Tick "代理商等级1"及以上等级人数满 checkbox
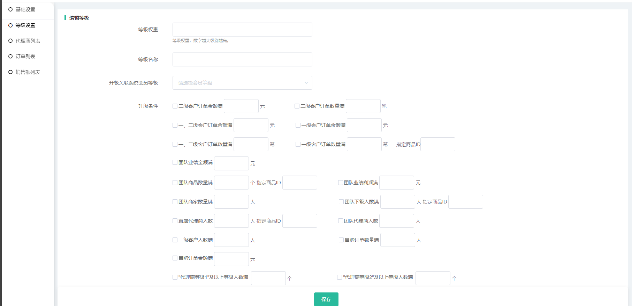632x306 pixels. (x=175, y=277)
